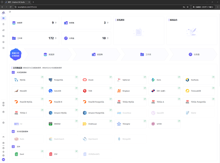Select the greyed Redis card
Image resolution: width=220 pixels, height=163 pixels.
pyautogui.click(x=28, y=139)
